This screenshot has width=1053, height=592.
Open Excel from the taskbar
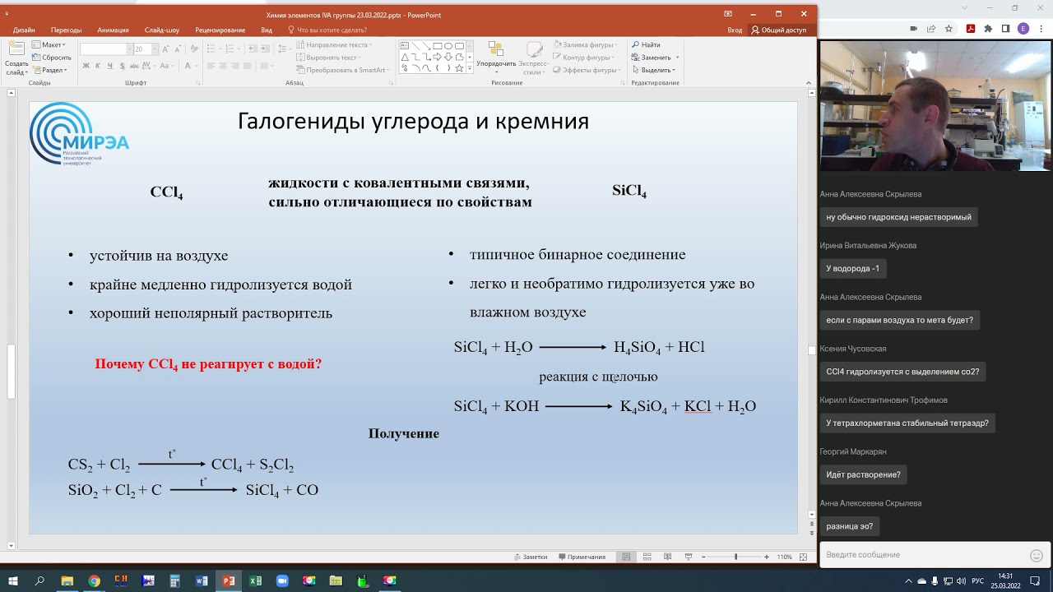click(x=256, y=580)
